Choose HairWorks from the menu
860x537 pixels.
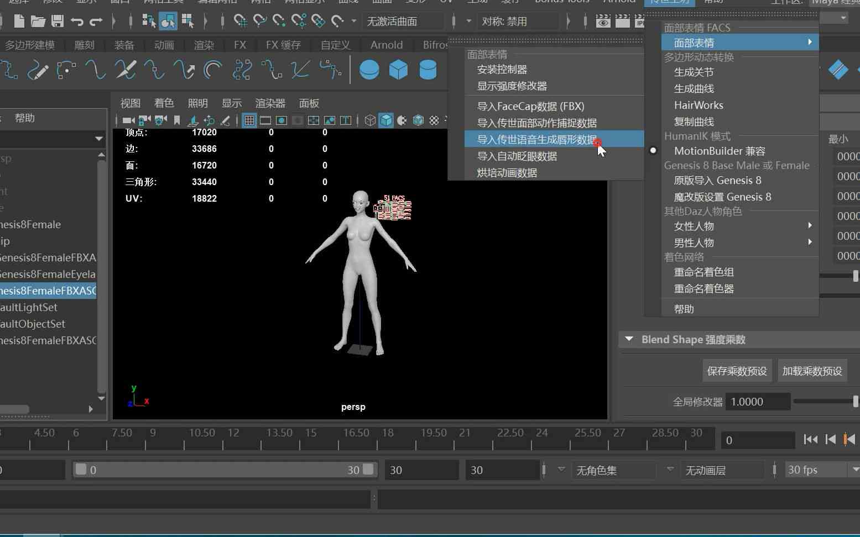[x=740, y=105]
